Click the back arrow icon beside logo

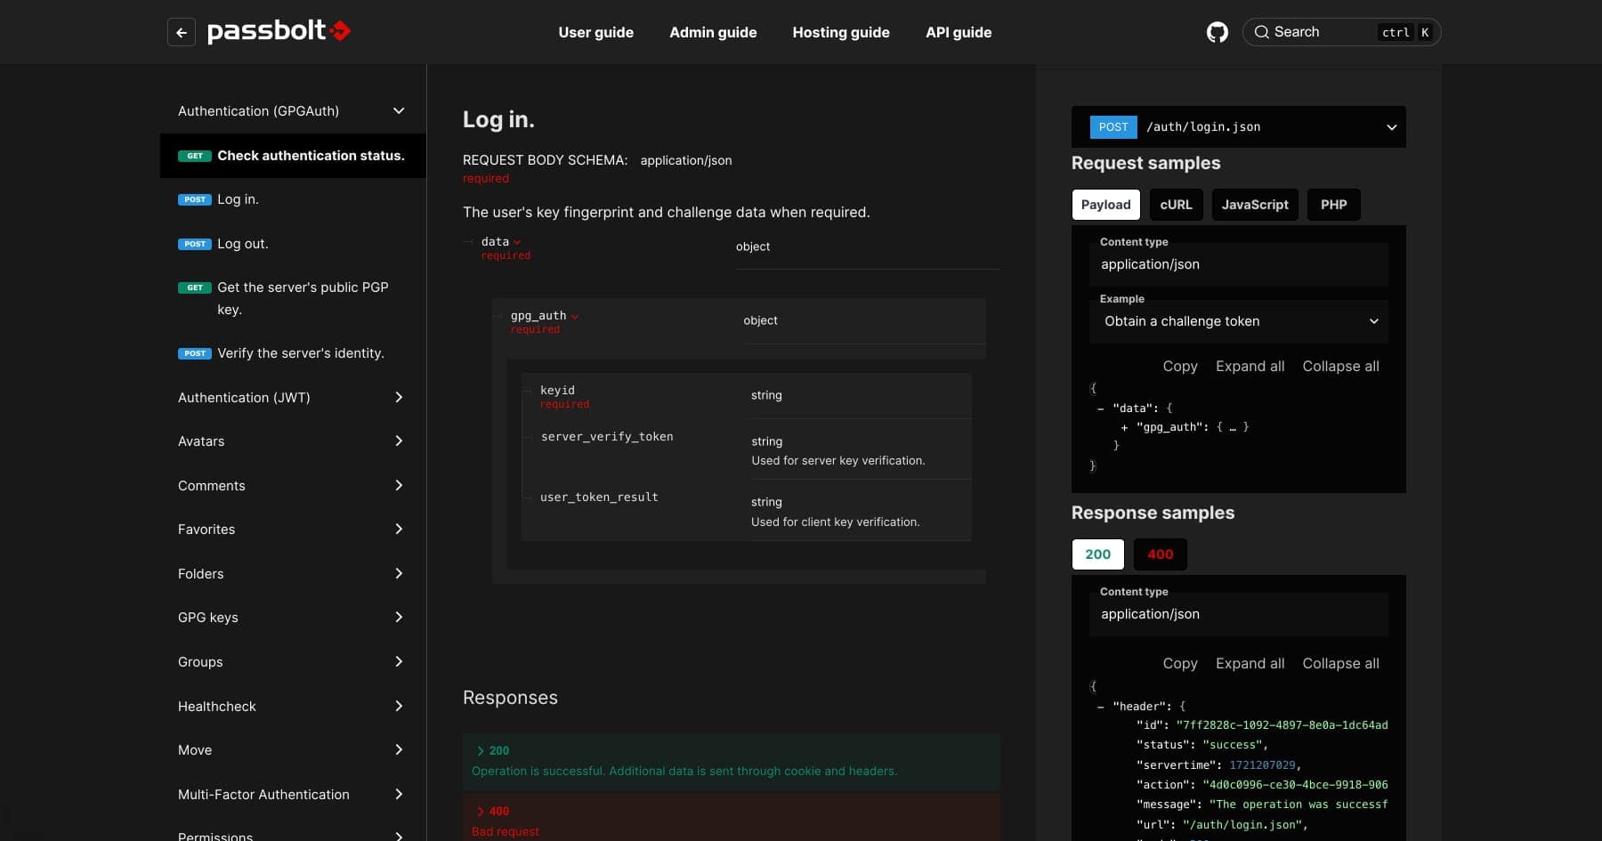[182, 33]
